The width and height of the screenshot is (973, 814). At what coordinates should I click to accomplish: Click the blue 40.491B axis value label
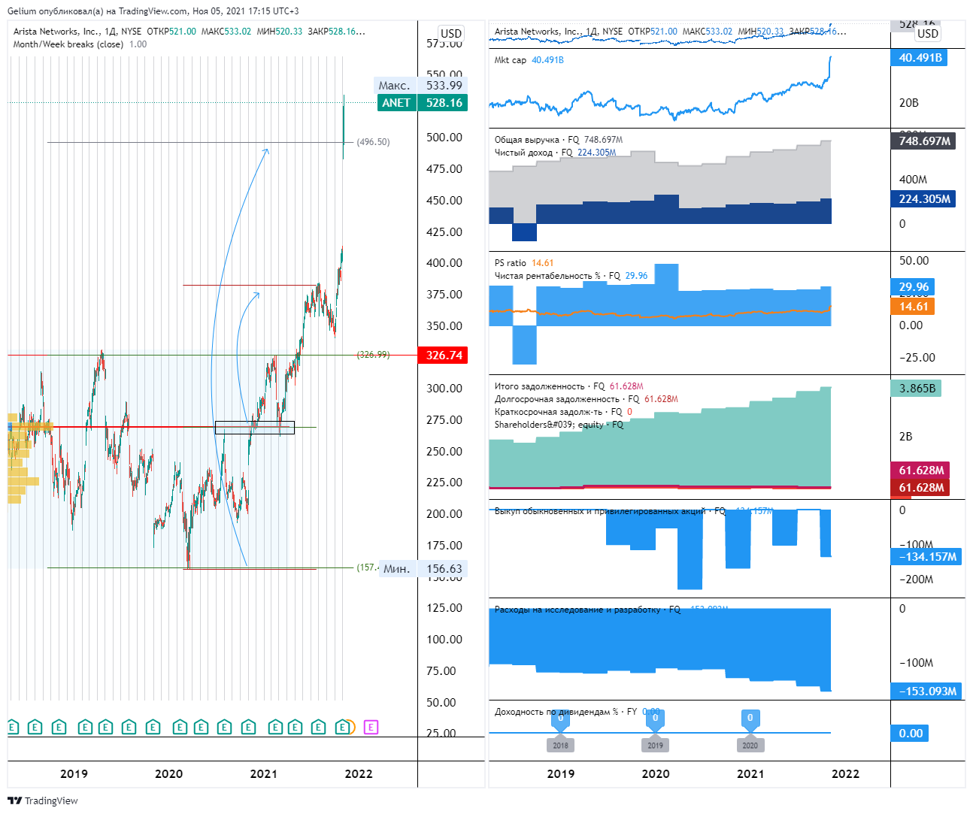pyautogui.click(x=919, y=58)
